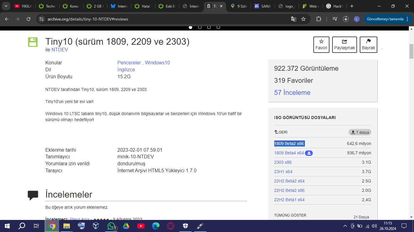Reload the current page
Screen dimensions: 414x232
coord(28,19)
